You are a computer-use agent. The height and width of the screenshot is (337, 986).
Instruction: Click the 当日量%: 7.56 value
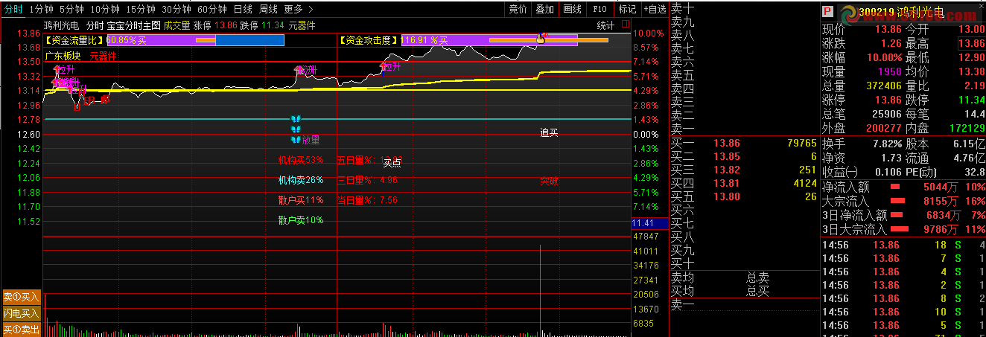(x=367, y=199)
